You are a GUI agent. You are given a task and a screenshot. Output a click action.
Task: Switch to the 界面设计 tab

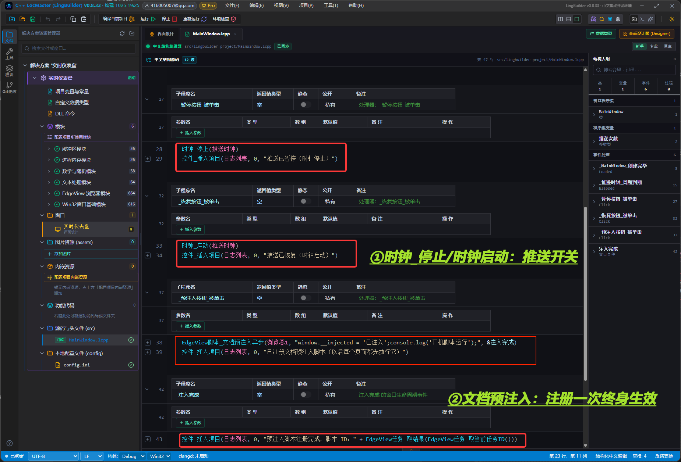pos(162,34)
